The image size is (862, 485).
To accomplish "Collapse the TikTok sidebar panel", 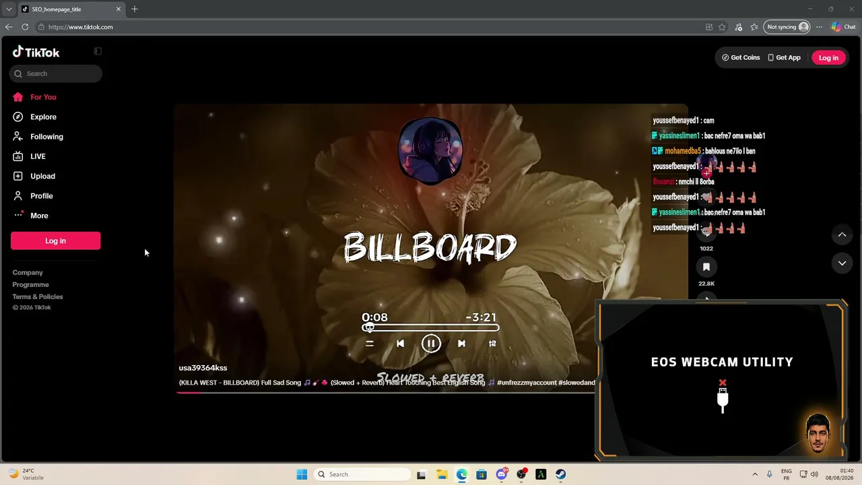I will [98, 51].
